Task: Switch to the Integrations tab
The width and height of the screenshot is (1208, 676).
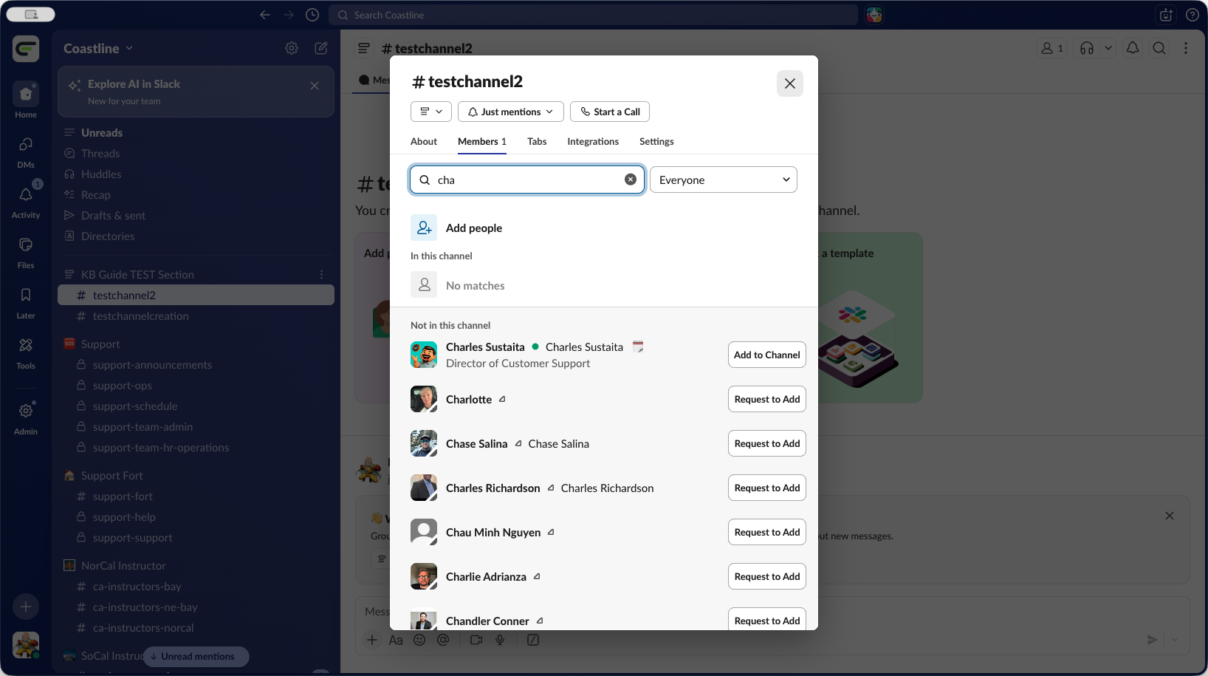Action: click(x=593, y=141)
